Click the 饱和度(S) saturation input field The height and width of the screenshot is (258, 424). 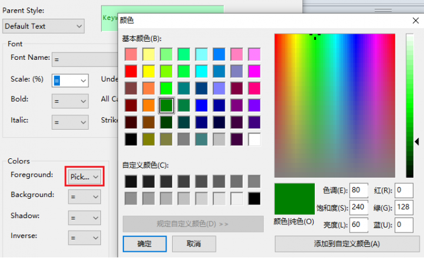tap(359, 208)
